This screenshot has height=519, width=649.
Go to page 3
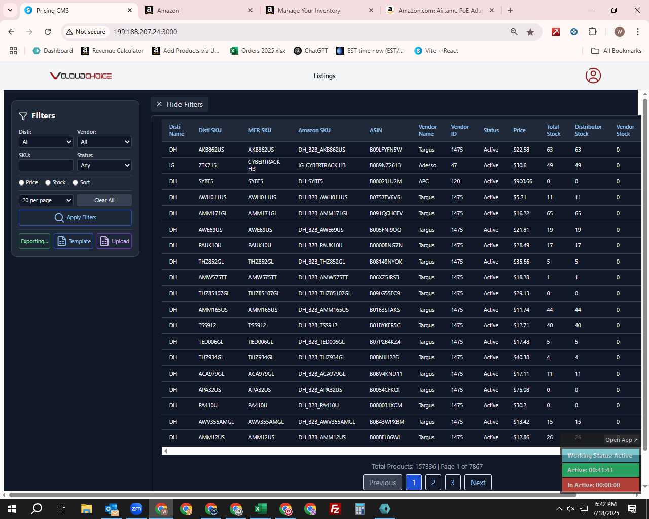[x=453, y=483]
